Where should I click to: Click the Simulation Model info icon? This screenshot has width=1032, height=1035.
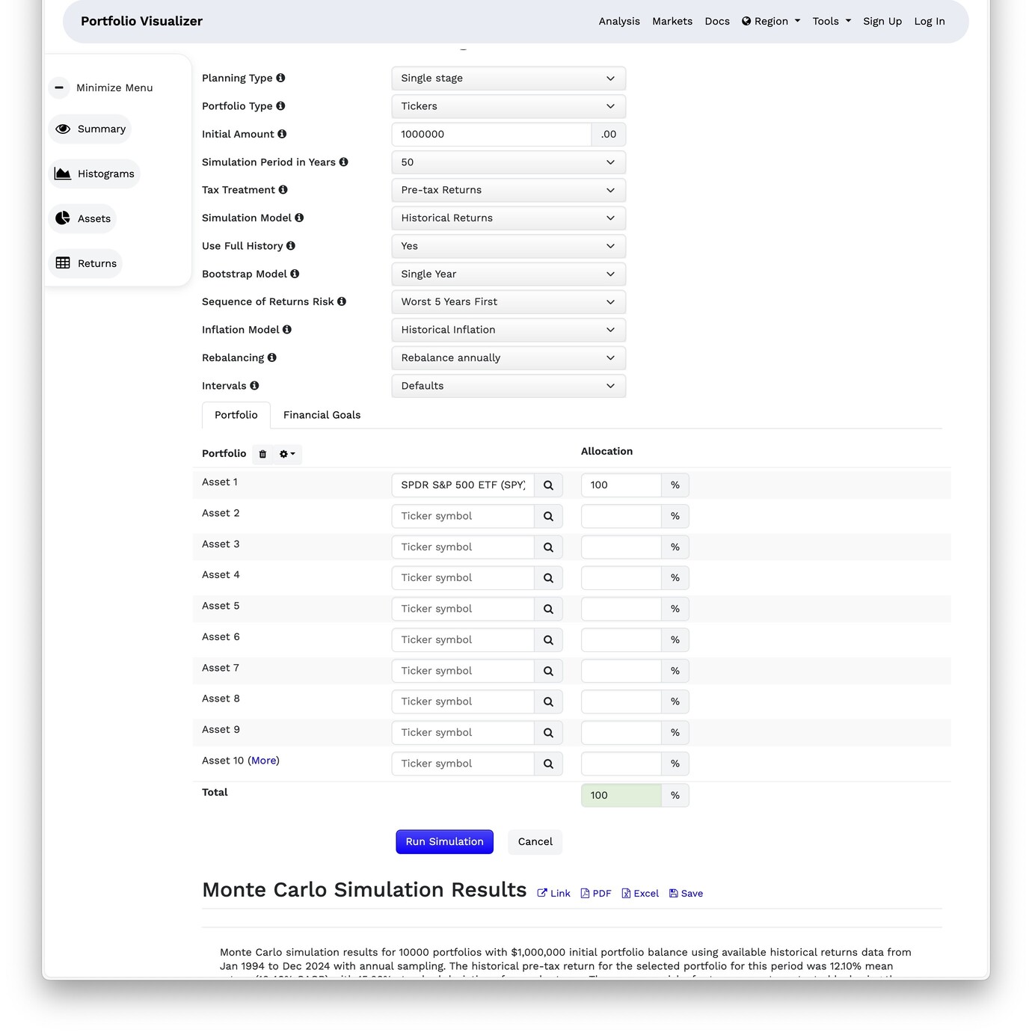pos(299,218)
